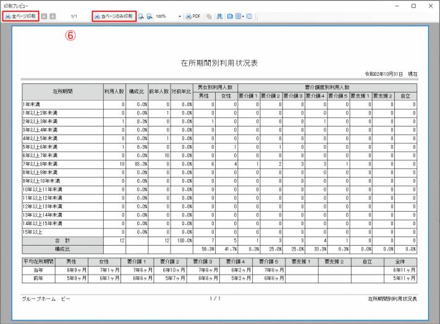Go to the previous page arrow
Viewport: 440px width, 324px height.
(45, 16)
